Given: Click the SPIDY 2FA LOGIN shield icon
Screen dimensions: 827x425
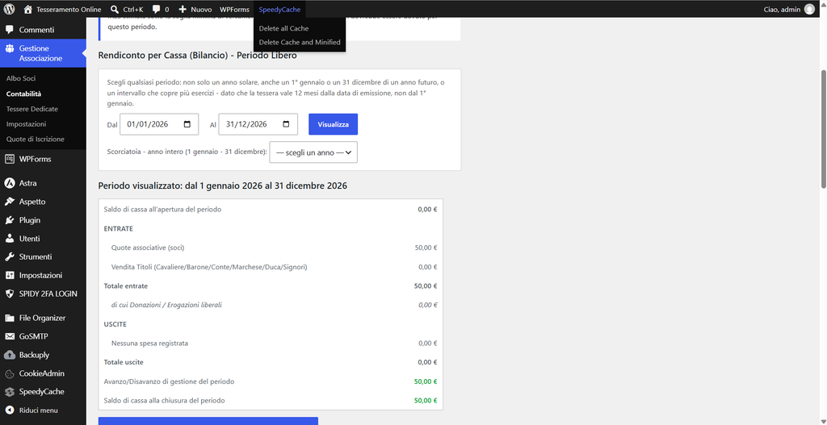Looking at the screenshot, I should pyautogui.click(x=10, y=294).
